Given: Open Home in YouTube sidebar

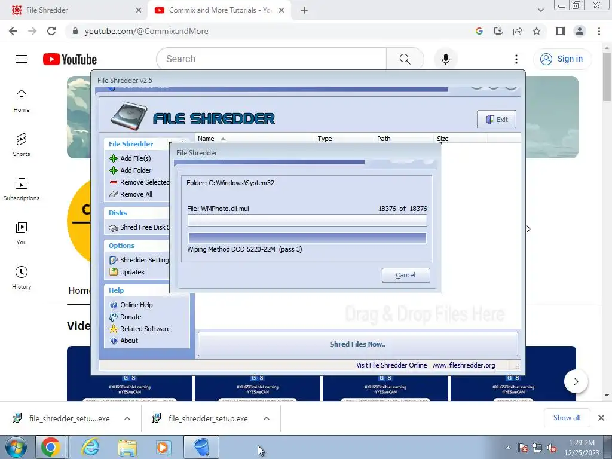Looking at the screenshot, I should (x=22, y=101).
